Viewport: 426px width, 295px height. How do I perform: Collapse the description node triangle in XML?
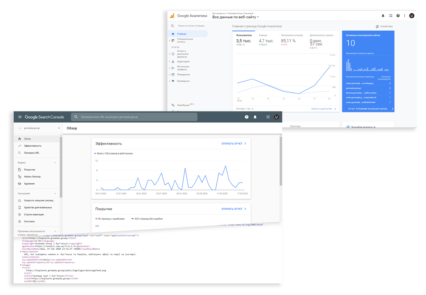pyautogui.click(x=20, y=251)
